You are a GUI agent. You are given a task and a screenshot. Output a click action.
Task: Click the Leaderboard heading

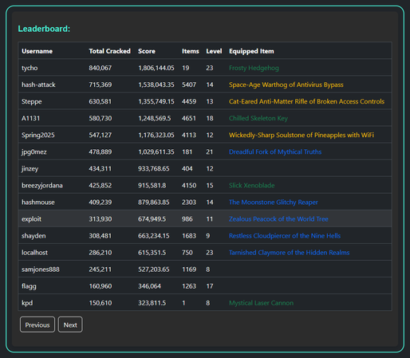coord(44,29)
